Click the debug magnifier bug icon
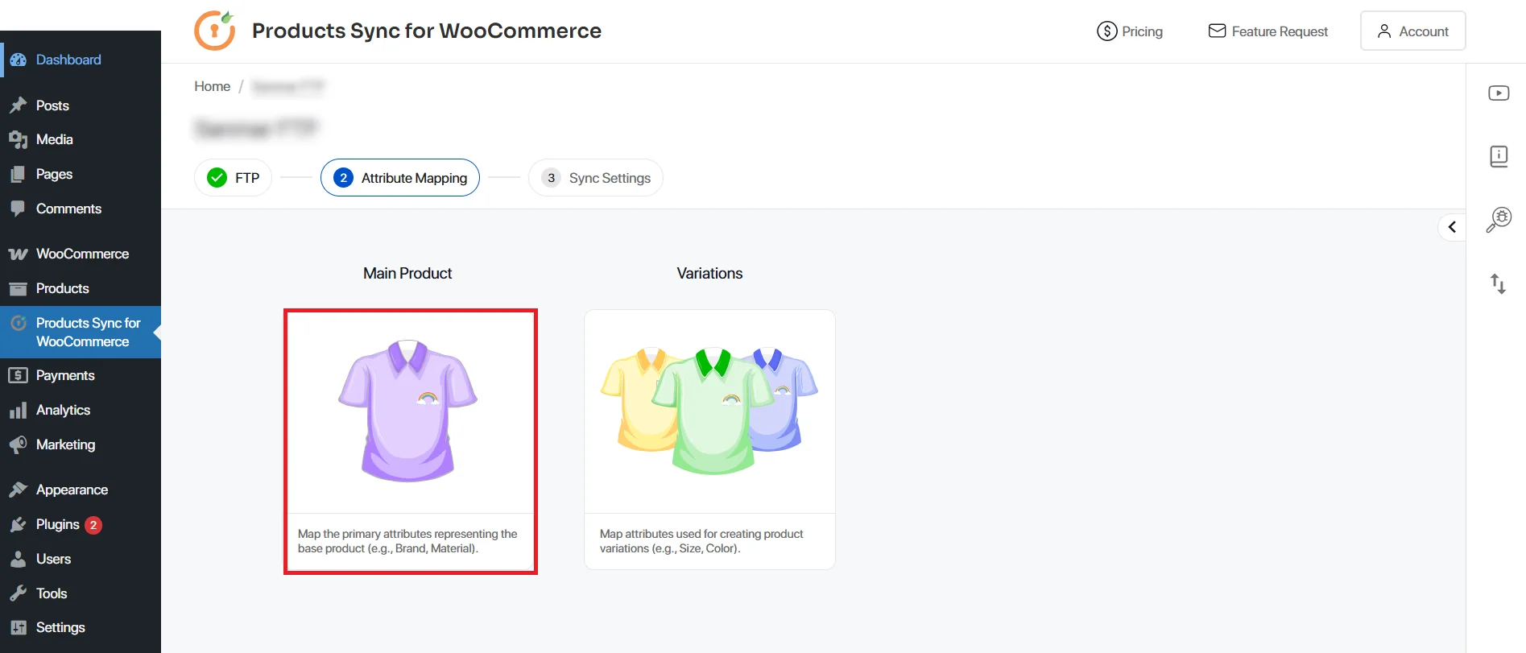1526x653 pixels. click(x=1499, y=219)
